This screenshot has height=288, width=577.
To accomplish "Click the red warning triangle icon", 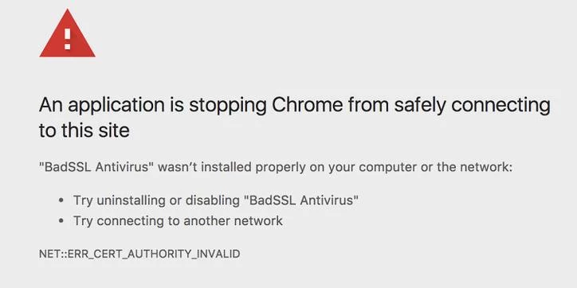I will point(67,33).
